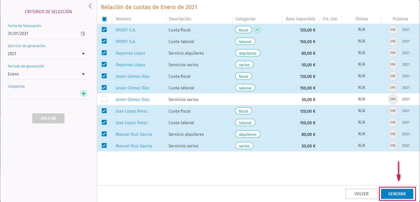420x202 pixels.
Task: Collapse the selection criteria panel chevron
Action: (x=90, y=6)
